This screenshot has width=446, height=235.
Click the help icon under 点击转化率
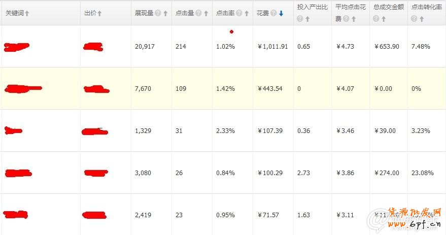pos(414,19)
